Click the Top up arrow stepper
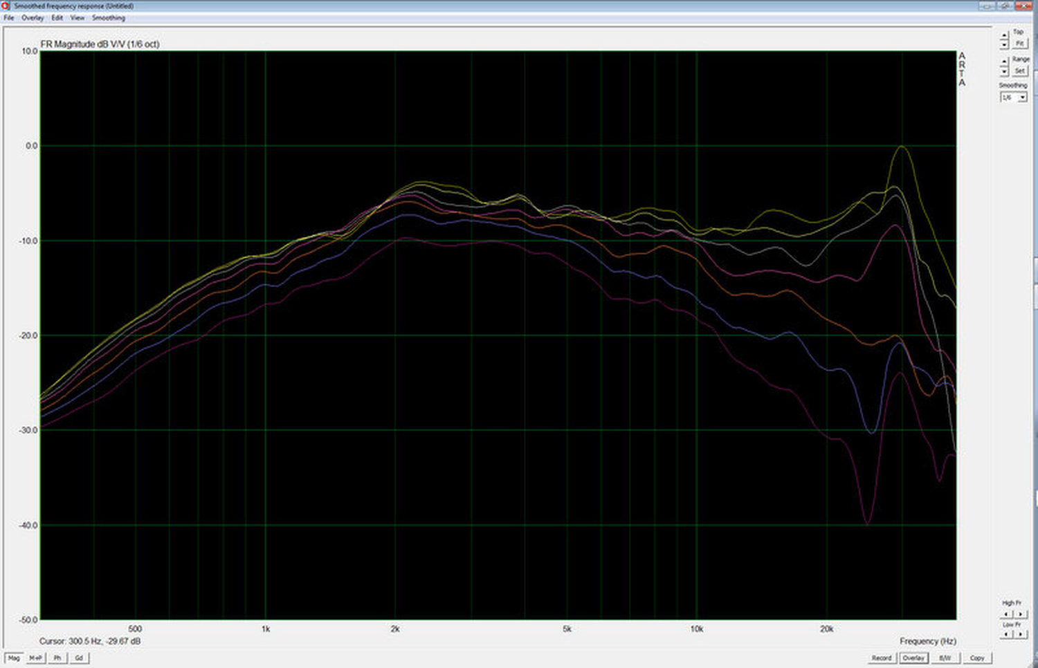Viewport: 1038px width, 668px height. (x=1004, y=36)
